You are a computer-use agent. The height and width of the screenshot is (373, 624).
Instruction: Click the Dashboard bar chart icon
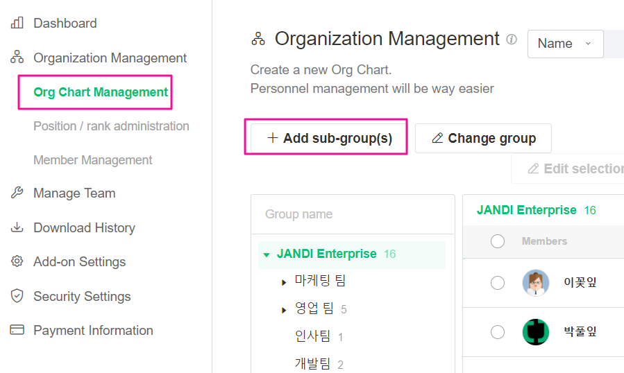click(17, 23)
